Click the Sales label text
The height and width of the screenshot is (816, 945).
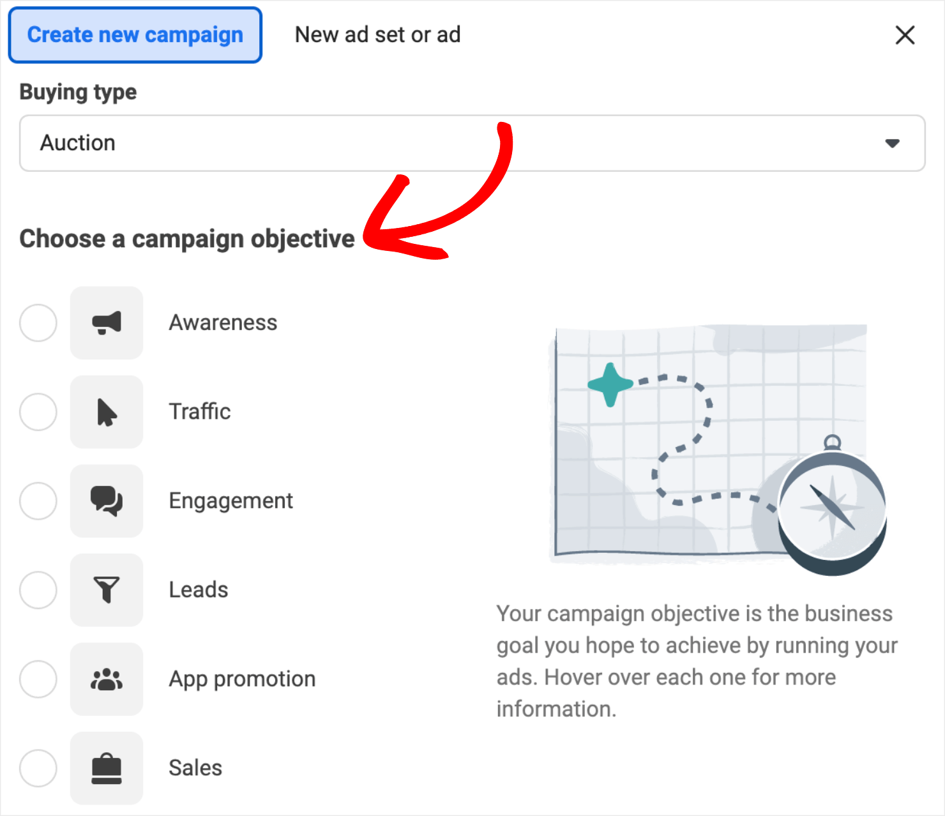pos(195,768)
